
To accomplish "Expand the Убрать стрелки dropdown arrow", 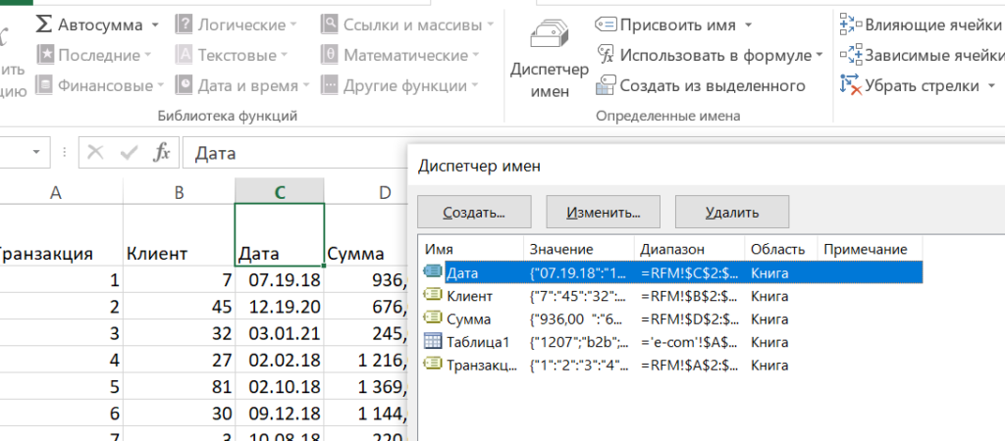I will click(x=991, y=86).
